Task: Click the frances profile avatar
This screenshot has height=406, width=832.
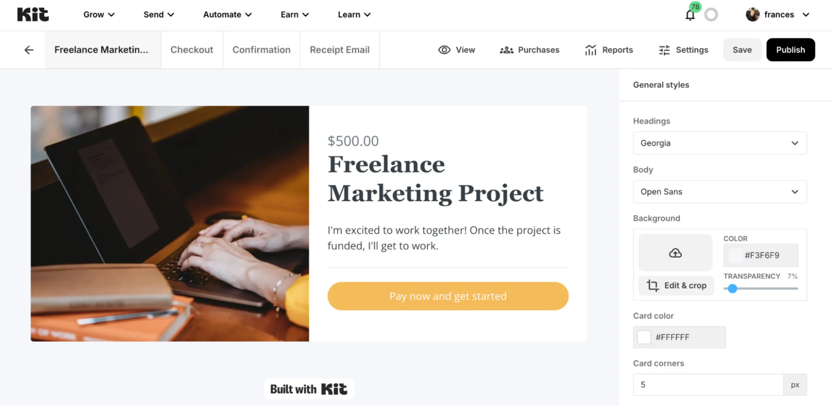Action: tap(752, 15)
